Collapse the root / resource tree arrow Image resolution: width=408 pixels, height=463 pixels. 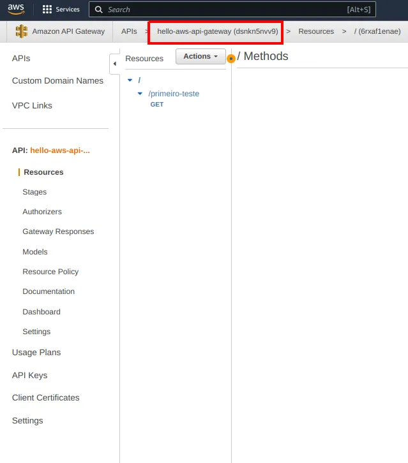tap(130, 80)
